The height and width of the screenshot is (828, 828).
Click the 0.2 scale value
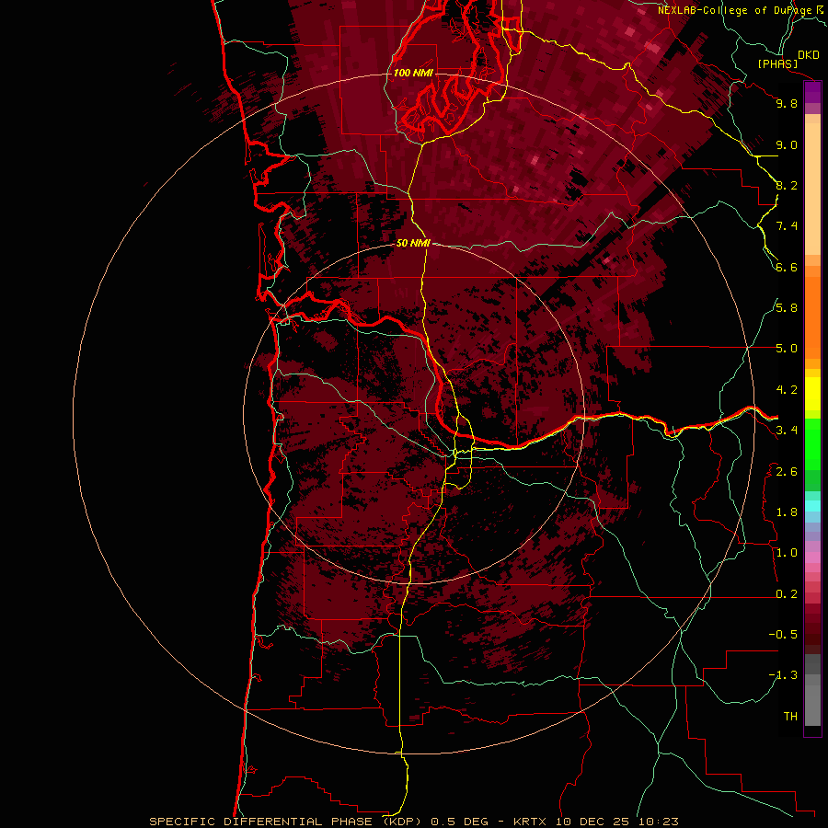click(x=787, y=594)
